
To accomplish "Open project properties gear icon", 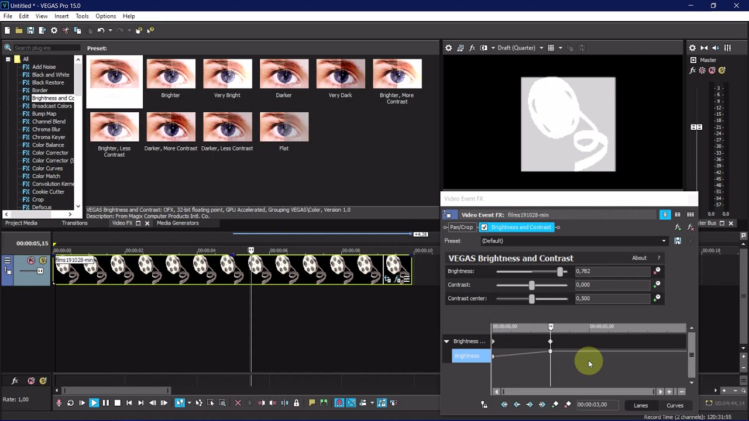I will pos(54,30).
